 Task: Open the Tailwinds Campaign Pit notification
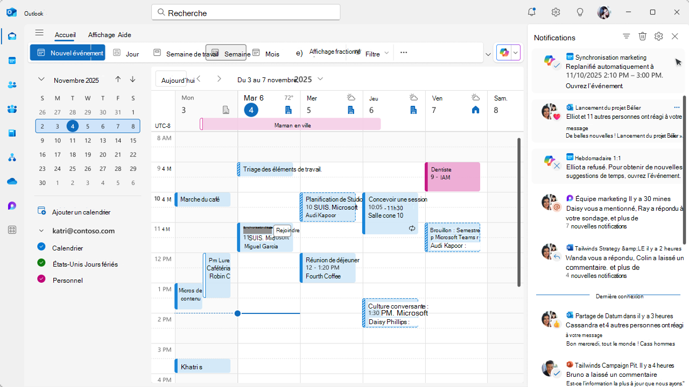(608, 372)
